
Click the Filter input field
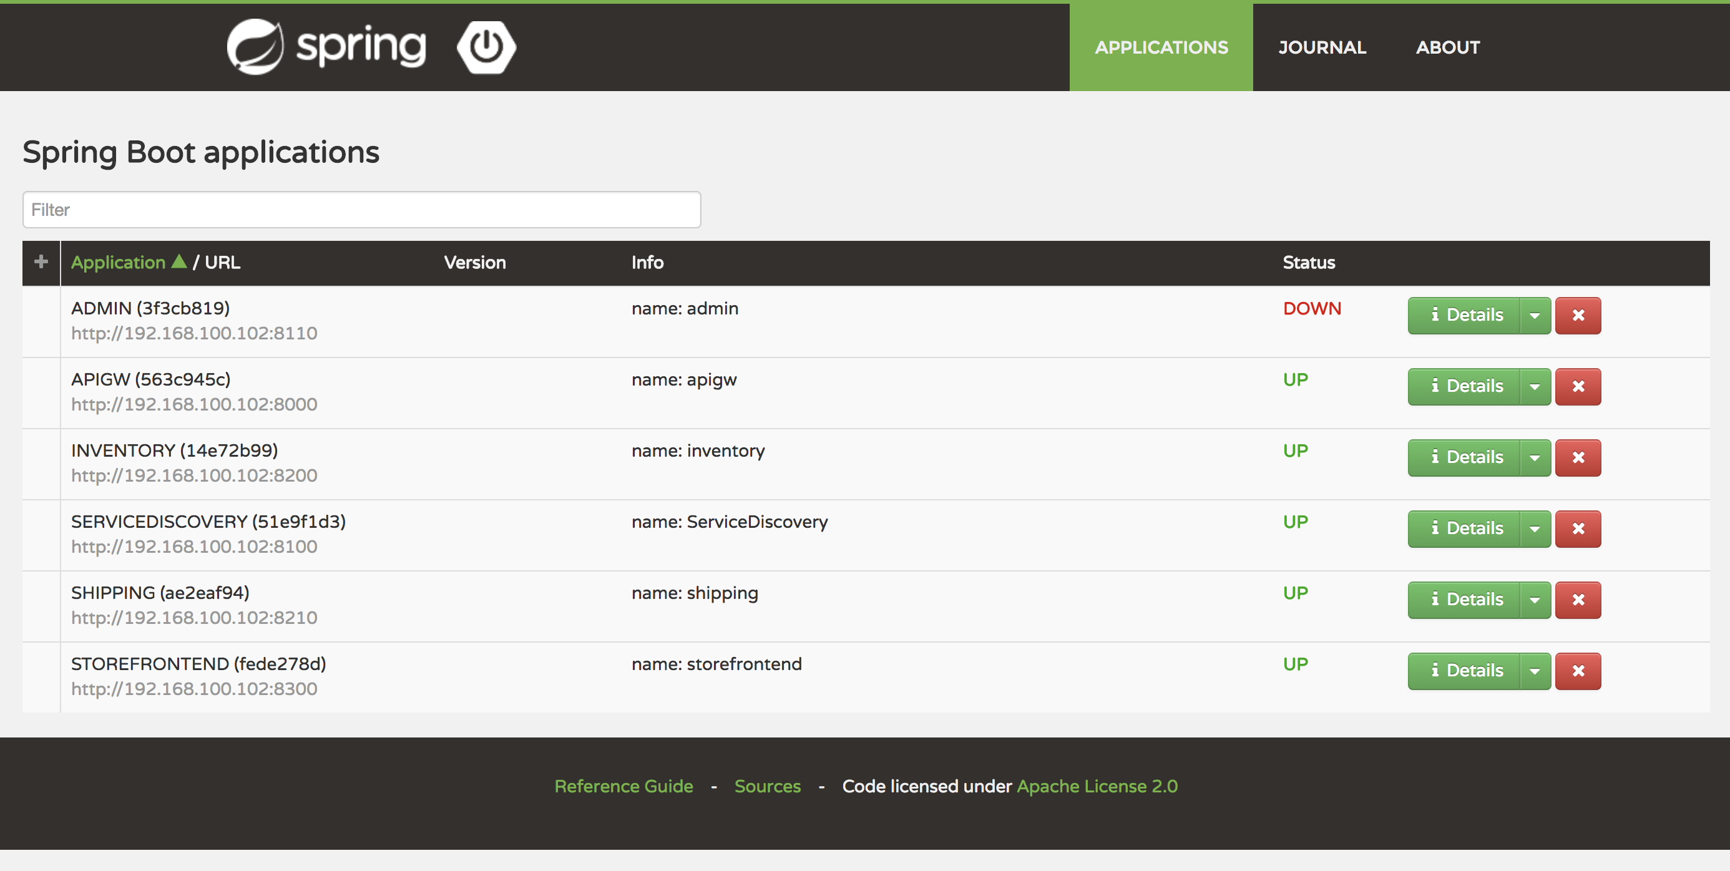(361, 210)
